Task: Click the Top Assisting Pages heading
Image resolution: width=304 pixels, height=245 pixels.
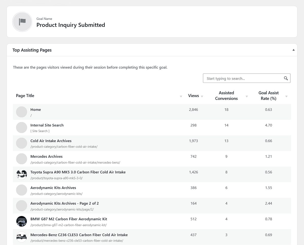Action: pos(32,50)
